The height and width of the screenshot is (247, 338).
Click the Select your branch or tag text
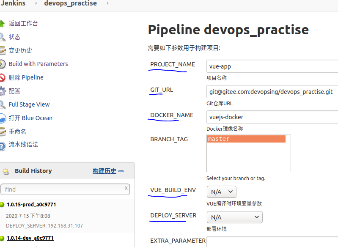click(x=236, y=178)
